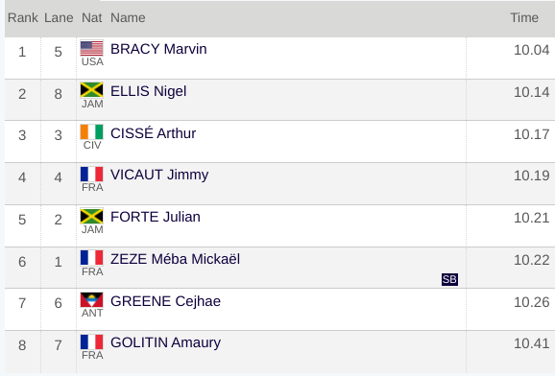Image resolution: width=555 pixels, height=376 pixels.
Task: Click the Lane column header
Action: (x=59, y=17)
